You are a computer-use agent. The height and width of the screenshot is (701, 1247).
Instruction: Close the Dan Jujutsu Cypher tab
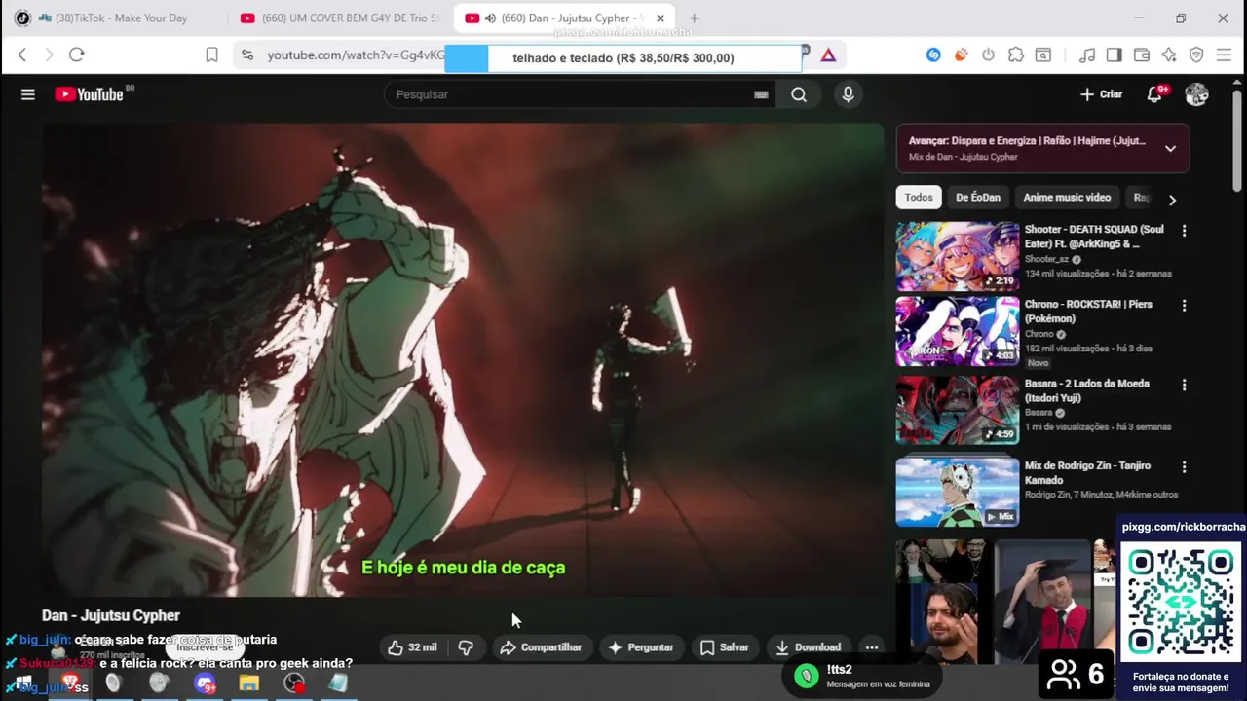coord(660,18)
